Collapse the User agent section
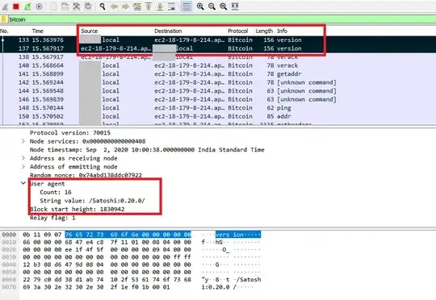The width and height of the screenshot is (436, 300). coord(23,183)
